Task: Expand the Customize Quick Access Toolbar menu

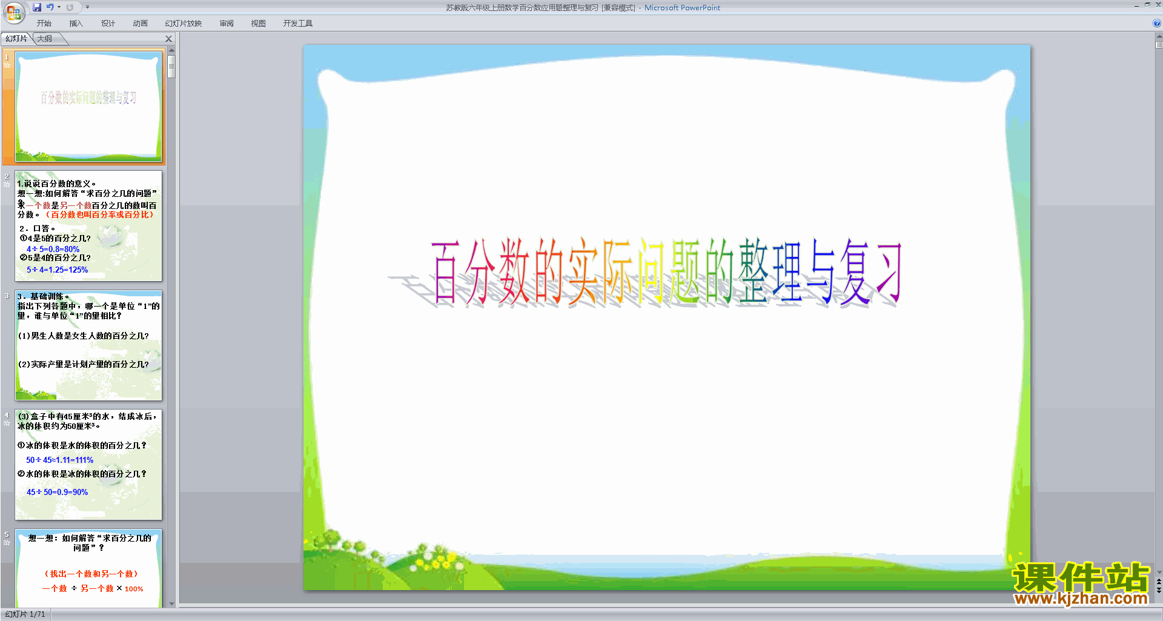Action: (x=87, y=7)
